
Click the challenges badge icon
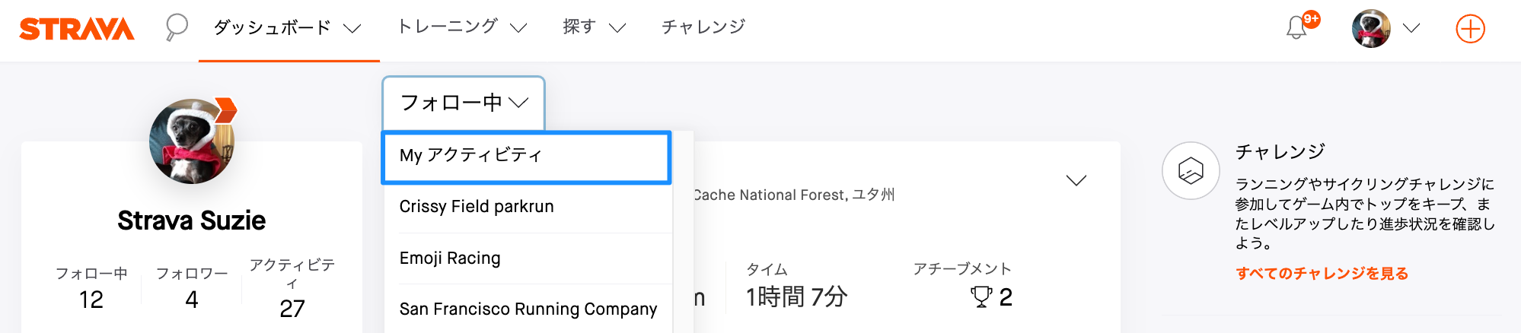1191,170
